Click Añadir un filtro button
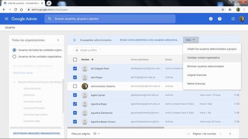 pyautogui.click(x=86, y=50)
